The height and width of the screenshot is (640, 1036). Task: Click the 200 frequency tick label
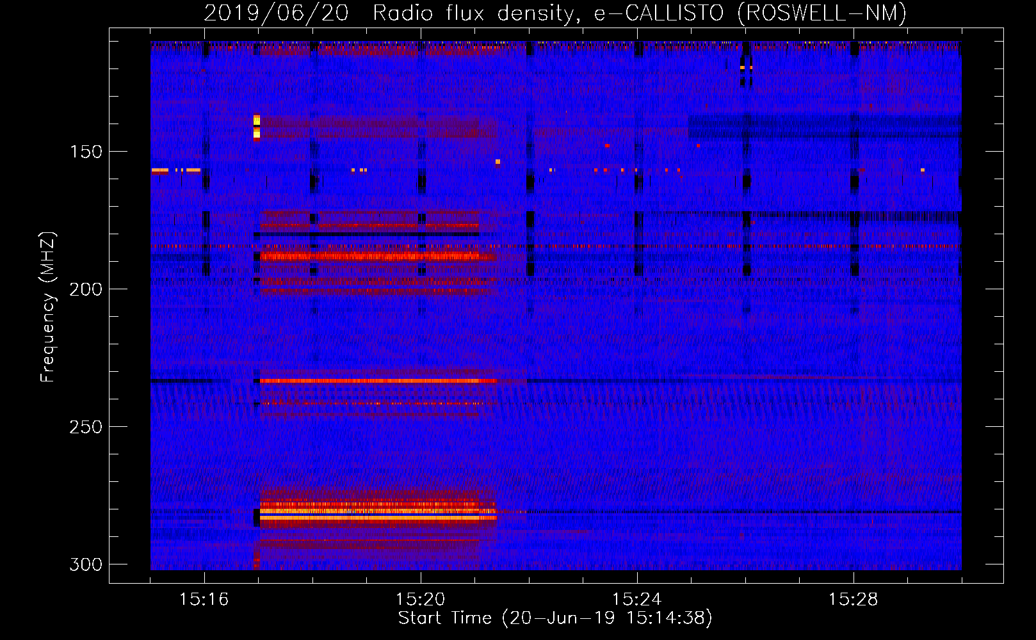click(86, 289)
